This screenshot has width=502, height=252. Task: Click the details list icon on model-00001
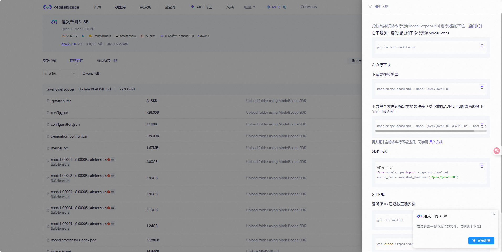tap(113, 160)
